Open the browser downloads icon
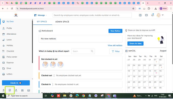Viewport: 173px width, 99px height. click(155, 8)
